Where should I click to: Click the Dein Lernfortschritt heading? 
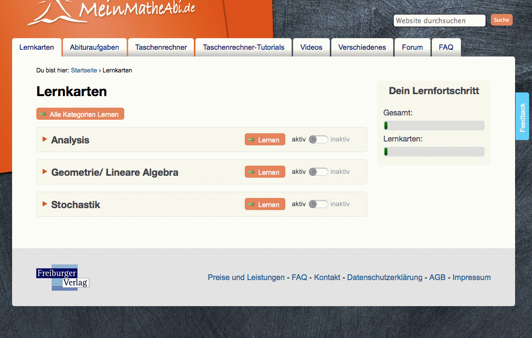pos(434,91)
